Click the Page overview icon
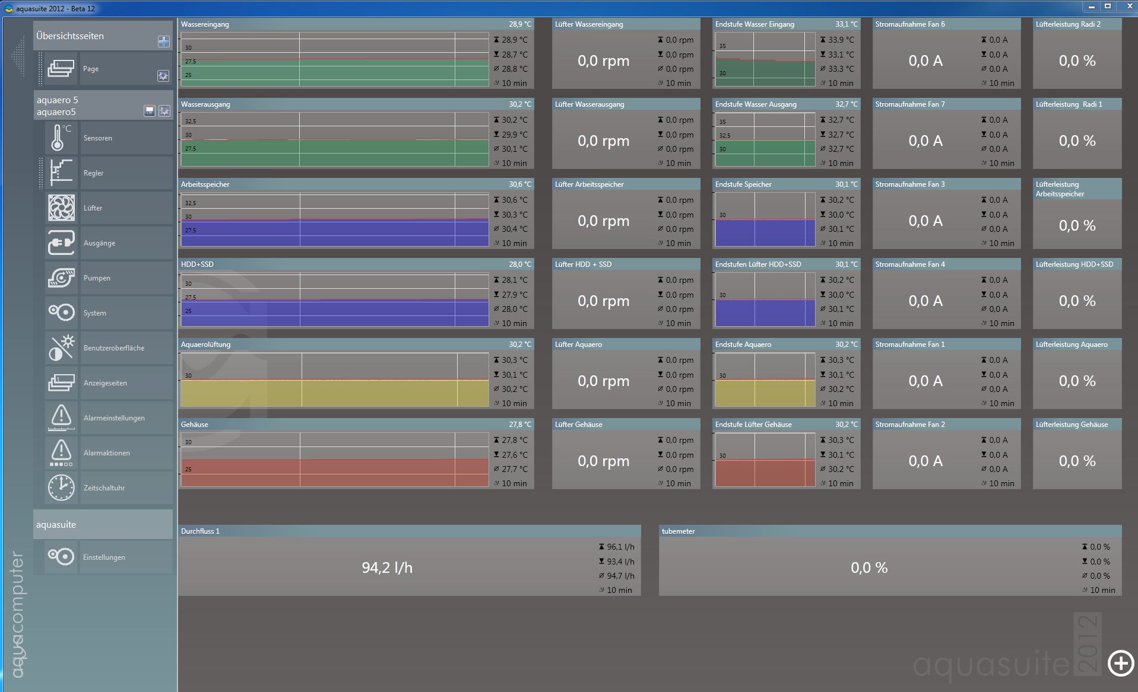The width and height of the screenshot is (1138, 692). point(61,69)
